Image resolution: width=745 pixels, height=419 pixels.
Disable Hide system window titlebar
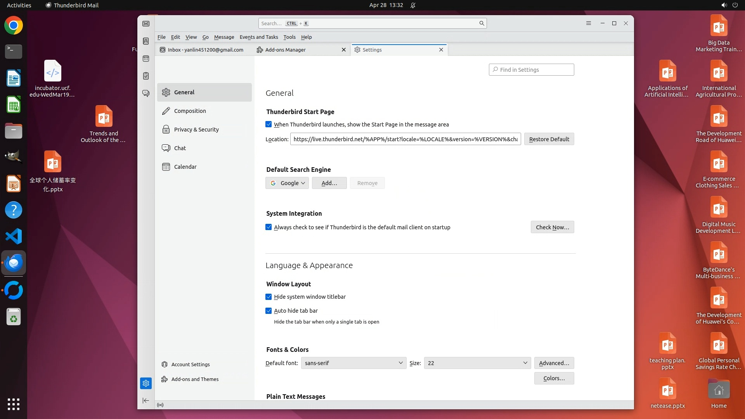[x=269, y=297]
